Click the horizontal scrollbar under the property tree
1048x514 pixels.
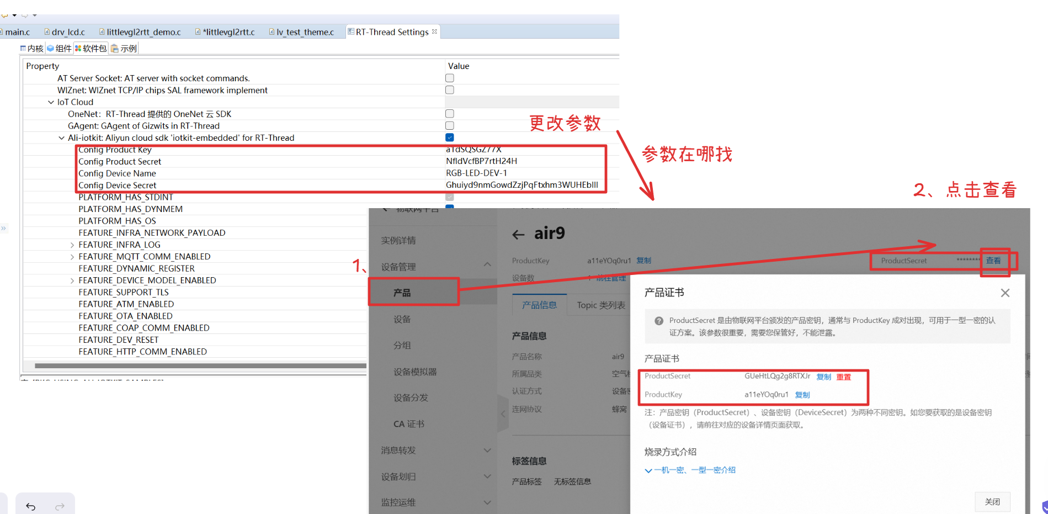[x=200, y=365]
